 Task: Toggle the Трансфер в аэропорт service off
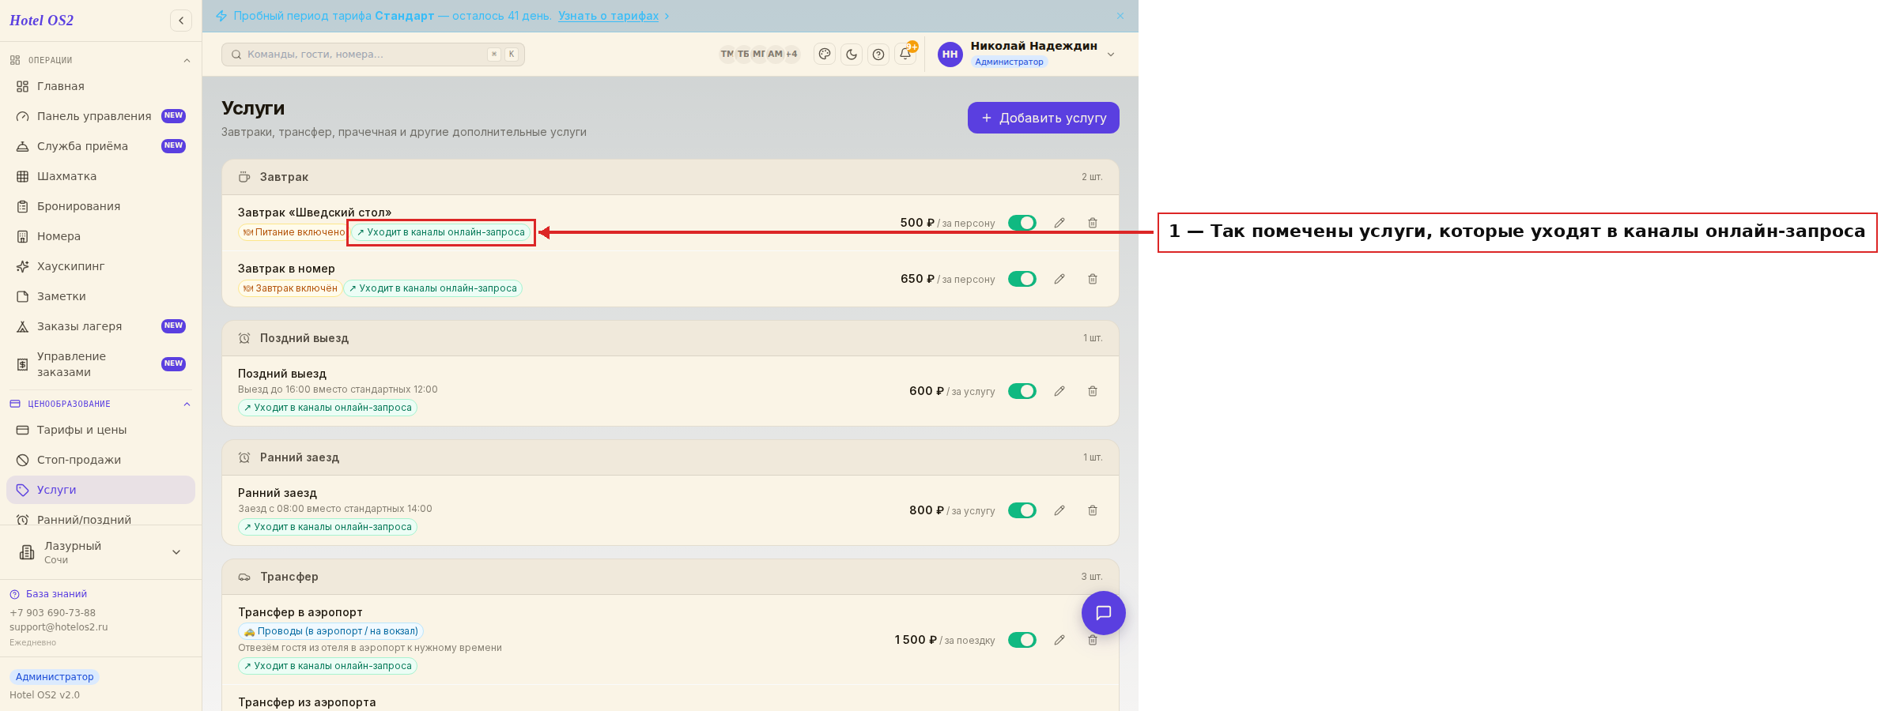[1022, 640]
